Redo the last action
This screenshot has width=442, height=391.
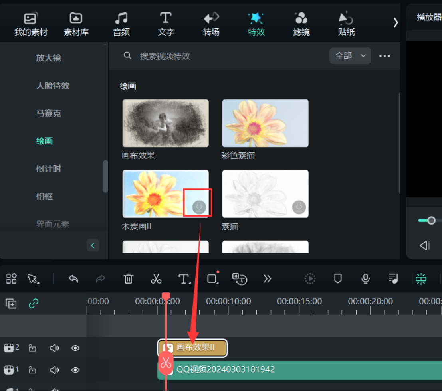click(x=100, y=279)
